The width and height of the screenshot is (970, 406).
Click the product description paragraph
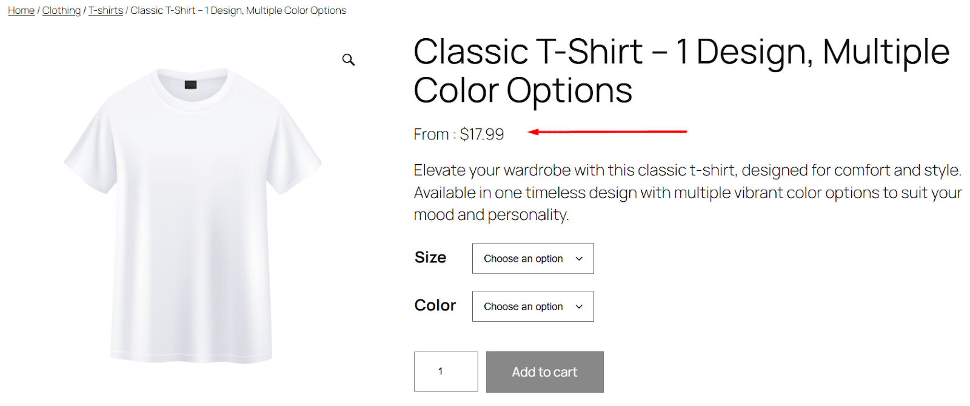687,193
